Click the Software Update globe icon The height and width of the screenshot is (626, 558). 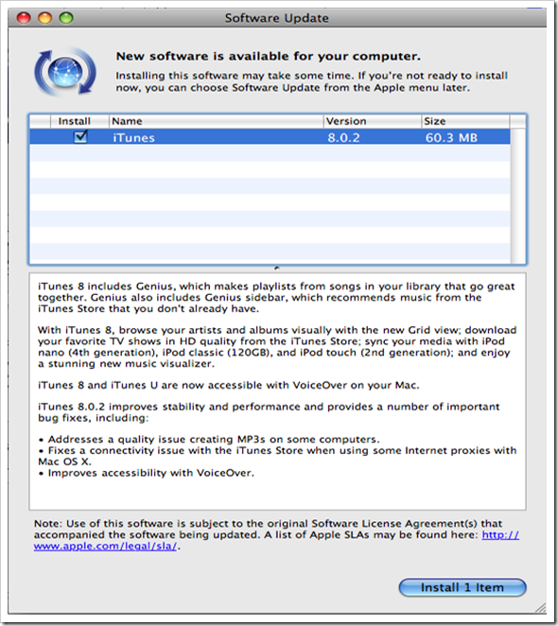[x=65, y=72]
